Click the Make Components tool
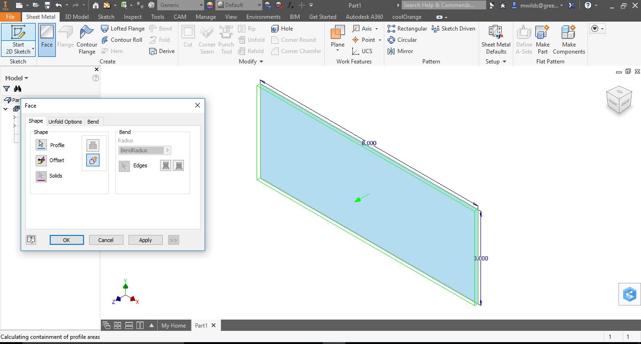Screen dimensions: 641x344 click(569, 39)
